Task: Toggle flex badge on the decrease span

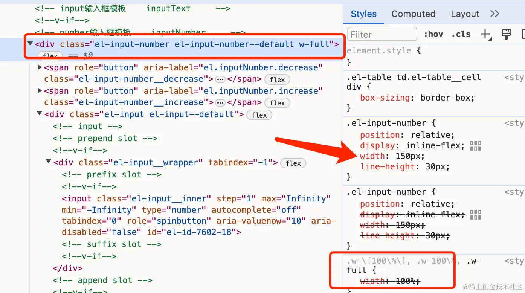Action: 277,79
